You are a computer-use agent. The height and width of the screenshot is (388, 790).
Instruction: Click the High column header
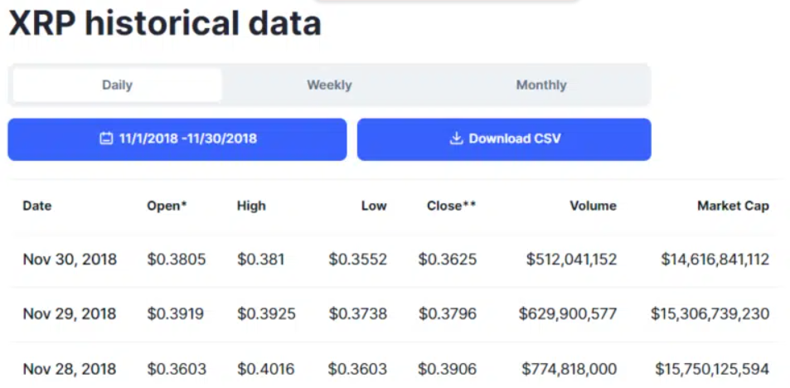(251, 206)
